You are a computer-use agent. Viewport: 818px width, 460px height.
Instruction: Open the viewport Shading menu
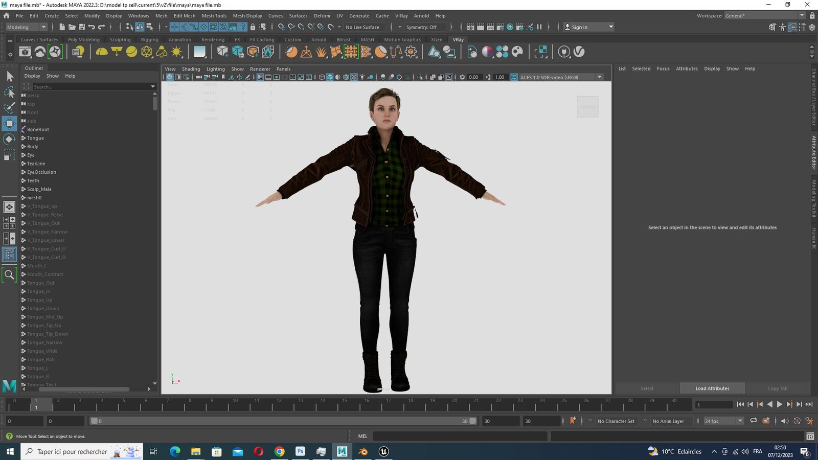(x=191, y=69)
